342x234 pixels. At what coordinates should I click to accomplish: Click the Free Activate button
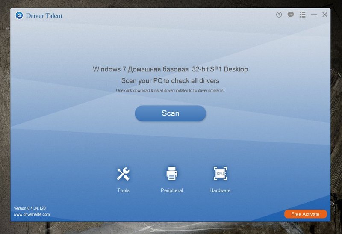(x=305, y=214)
